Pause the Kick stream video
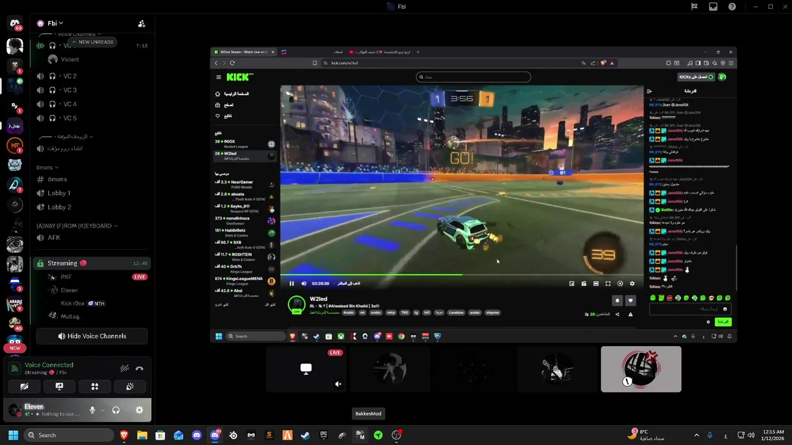Screen dimensions: 792x445 pos(291,284)
